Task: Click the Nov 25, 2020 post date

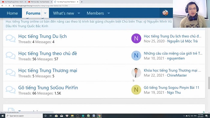Action: point(154,41)
